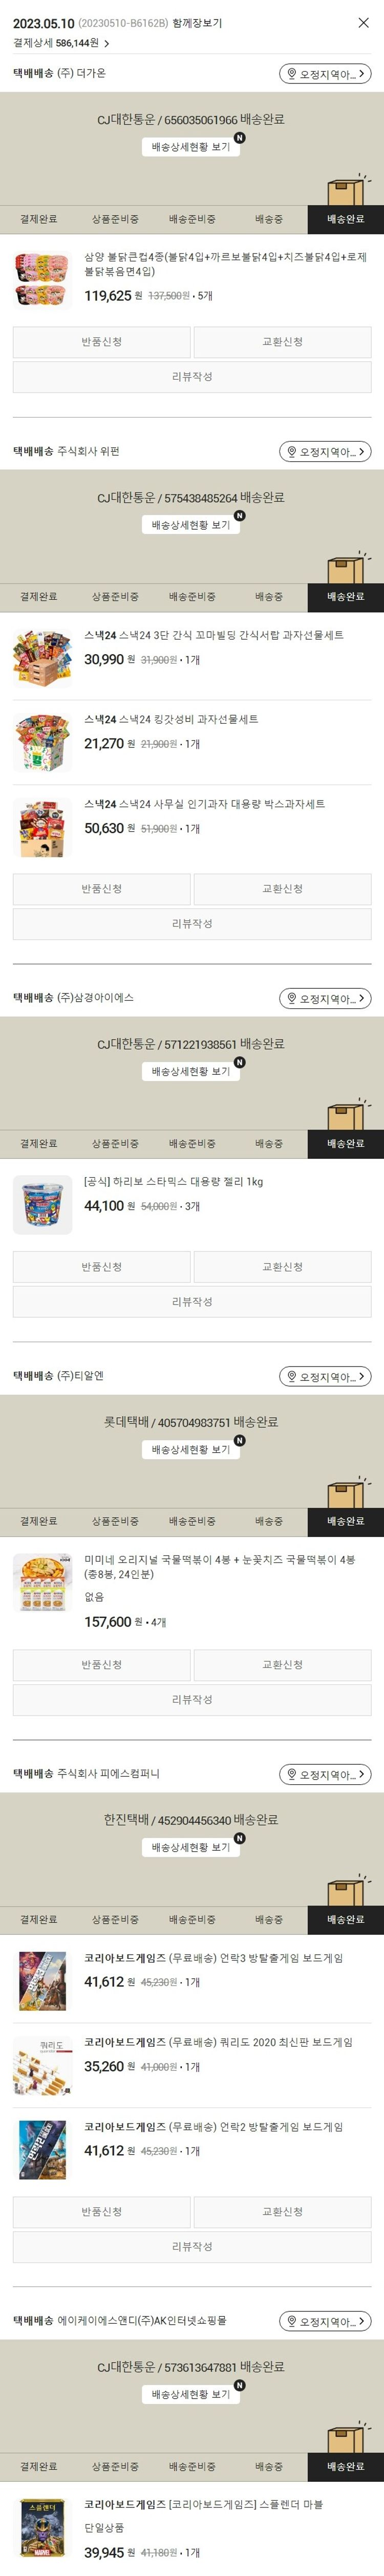
Task: Request return for the 미미네 떡볶이 order
Action: 101,1664
